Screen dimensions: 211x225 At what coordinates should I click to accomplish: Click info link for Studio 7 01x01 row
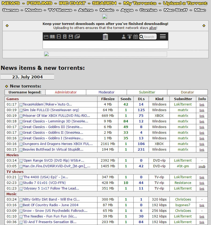tap(202, 183)
